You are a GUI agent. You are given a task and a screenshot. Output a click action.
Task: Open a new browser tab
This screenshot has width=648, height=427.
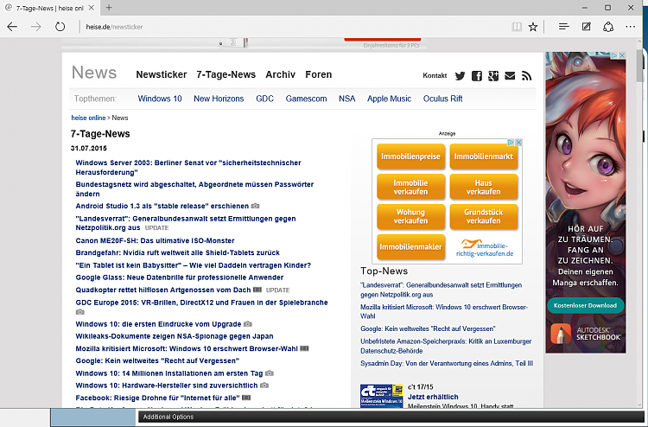(109, 8)
